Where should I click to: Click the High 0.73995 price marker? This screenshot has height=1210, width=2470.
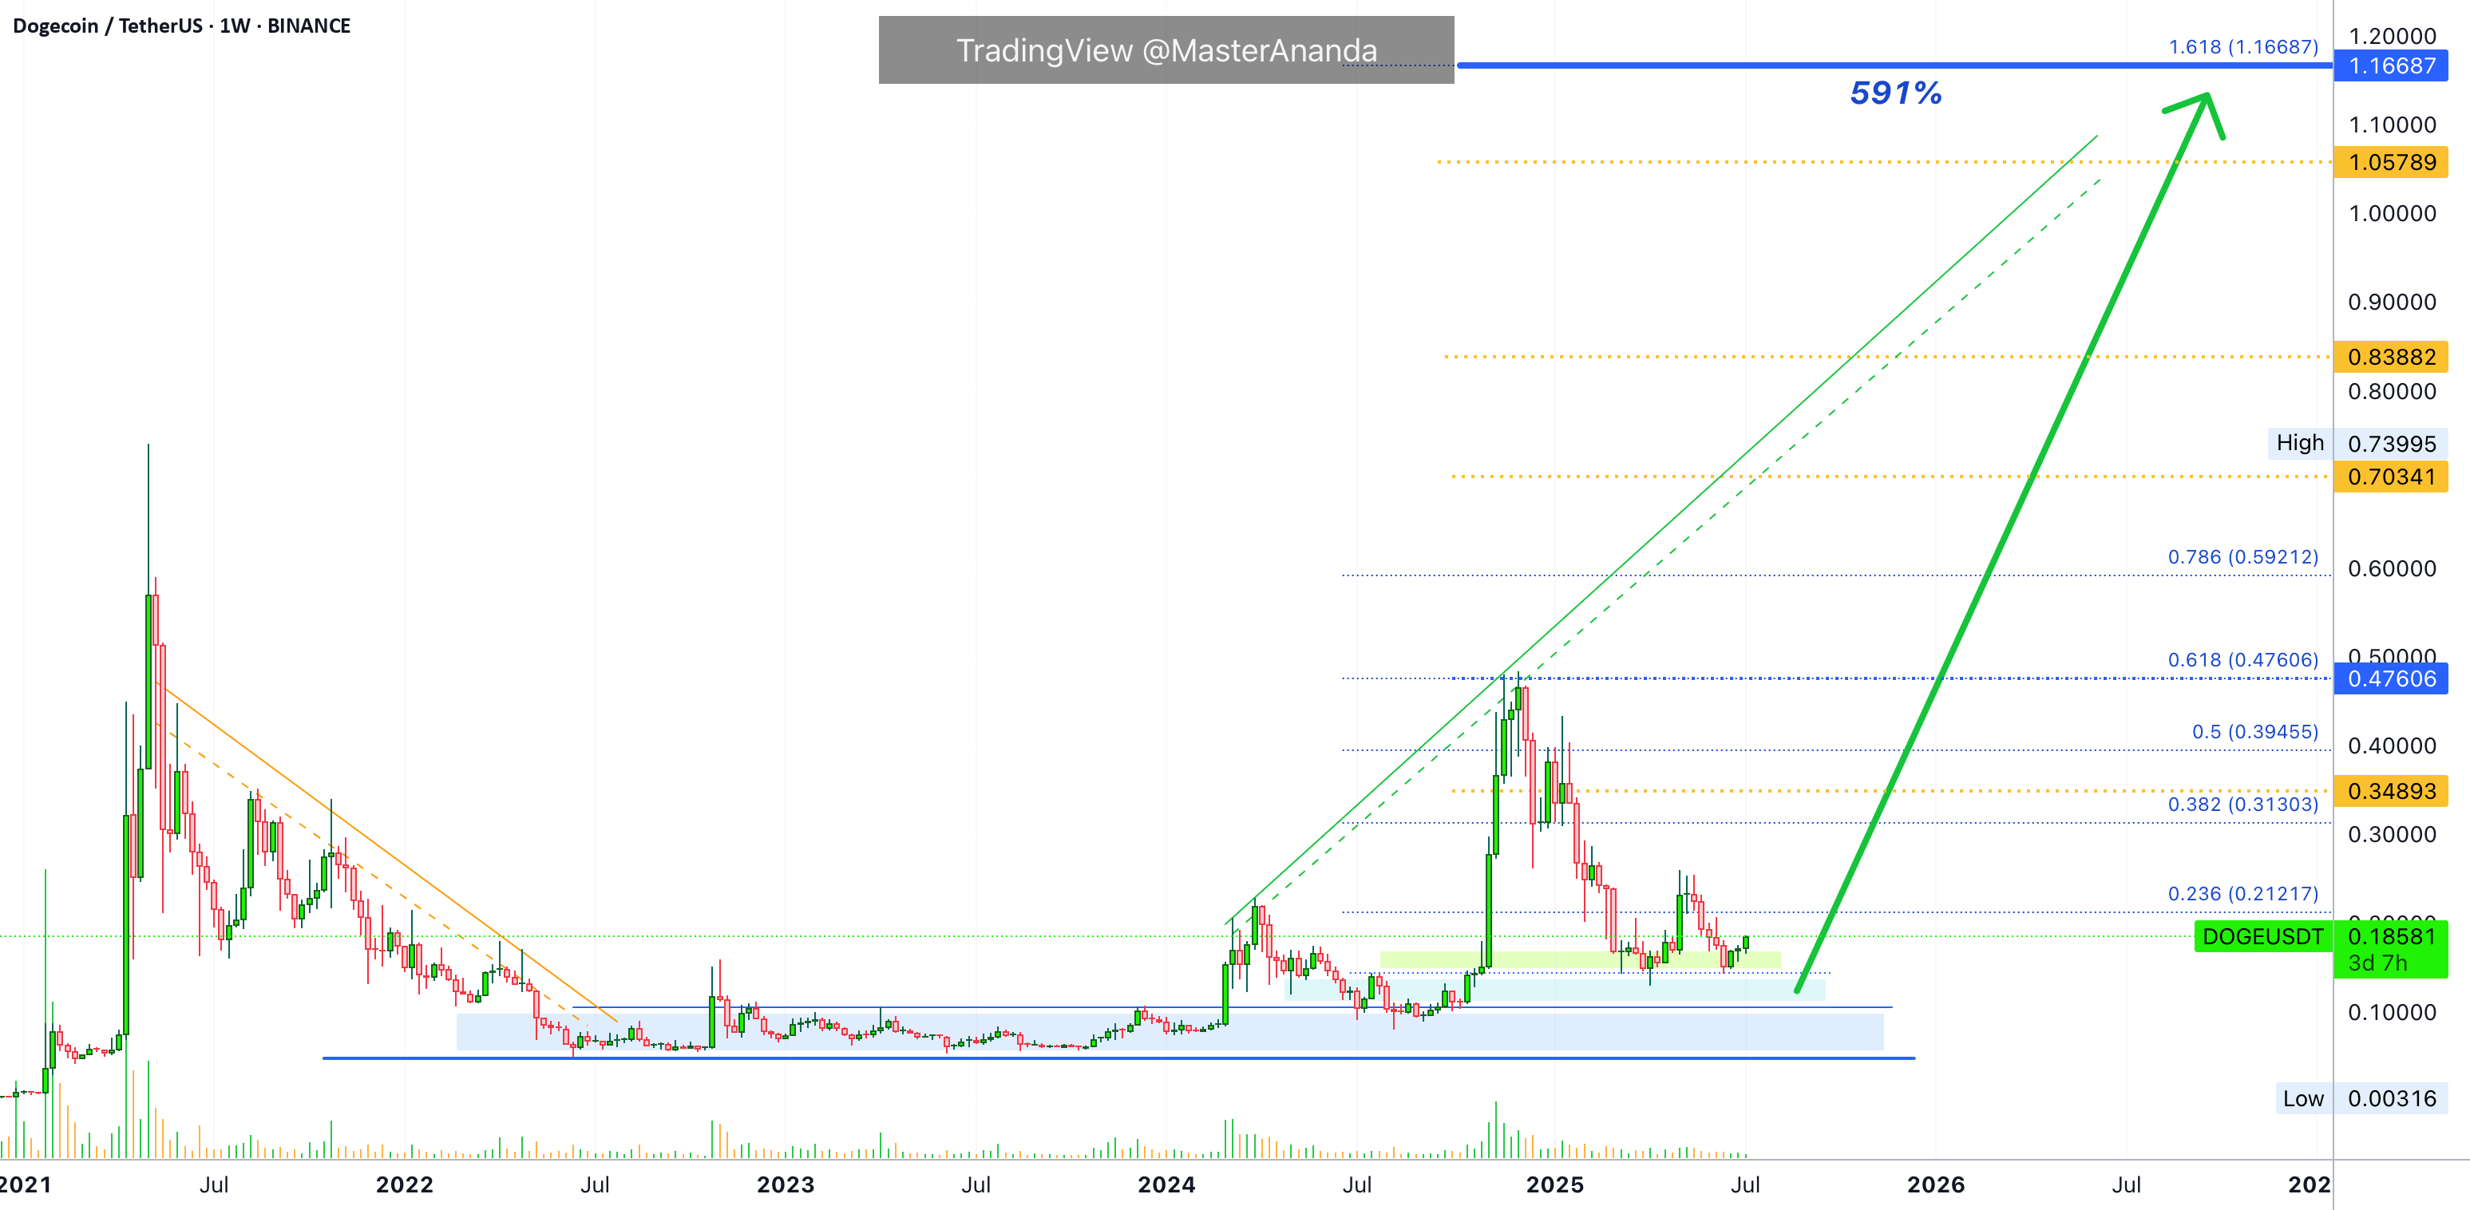coord(2357,443)
